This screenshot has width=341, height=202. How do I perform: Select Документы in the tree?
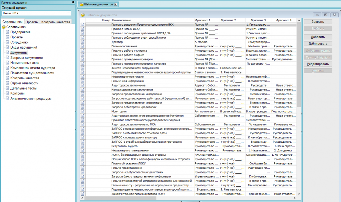click(19, 52)
